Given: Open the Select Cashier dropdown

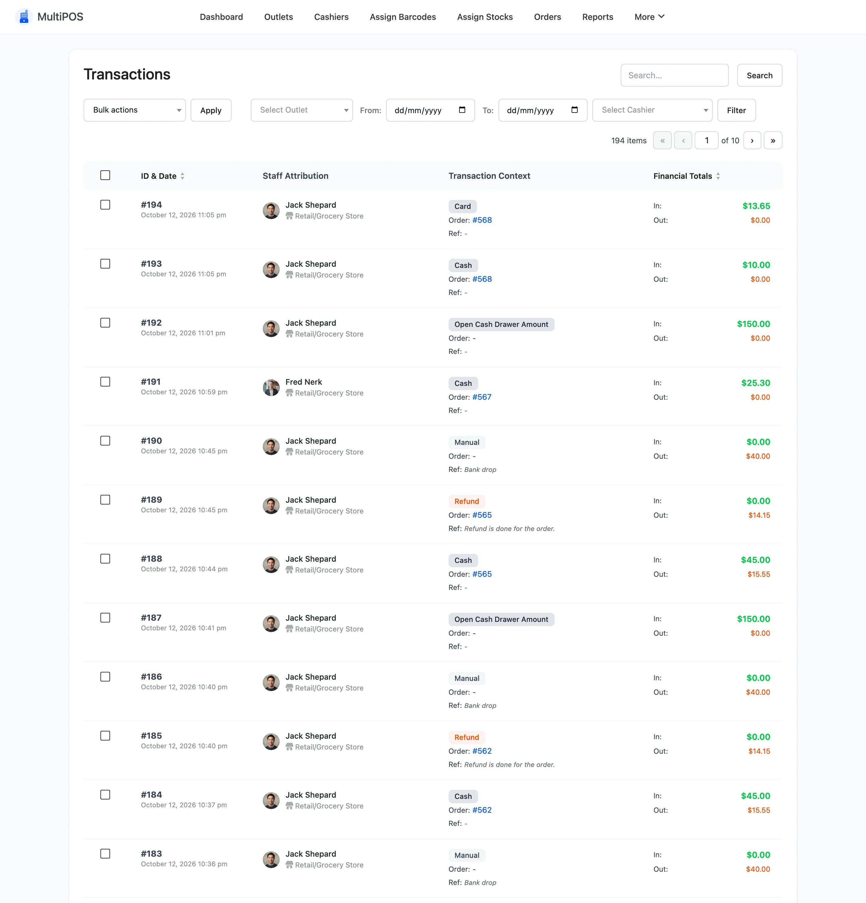Looking at the screenshot, I should pos(652,110).
